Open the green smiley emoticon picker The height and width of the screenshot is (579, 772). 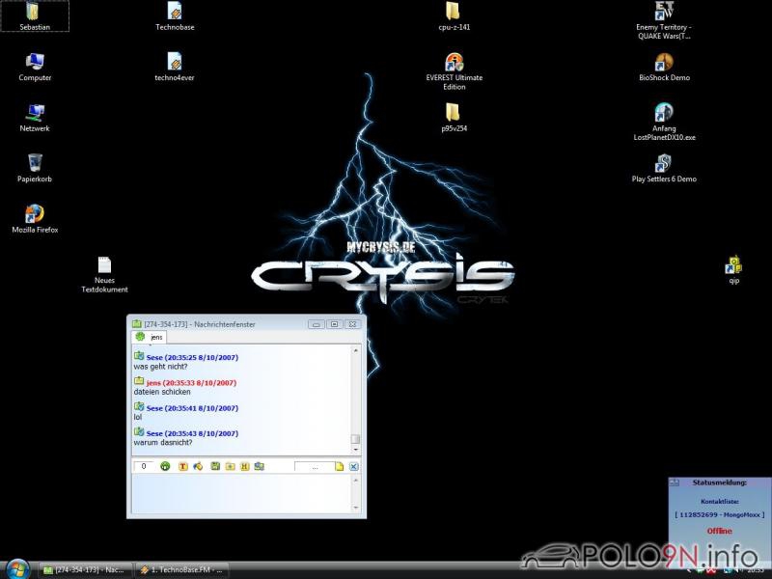165,466
